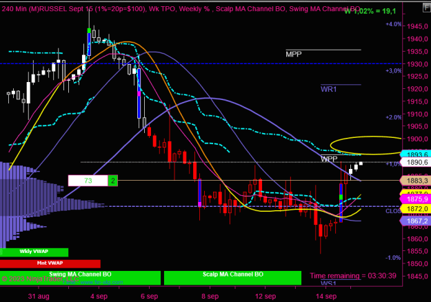Click the white box showing 73
The height and width of the screenshot is (302, 431).
coord(88,181)
